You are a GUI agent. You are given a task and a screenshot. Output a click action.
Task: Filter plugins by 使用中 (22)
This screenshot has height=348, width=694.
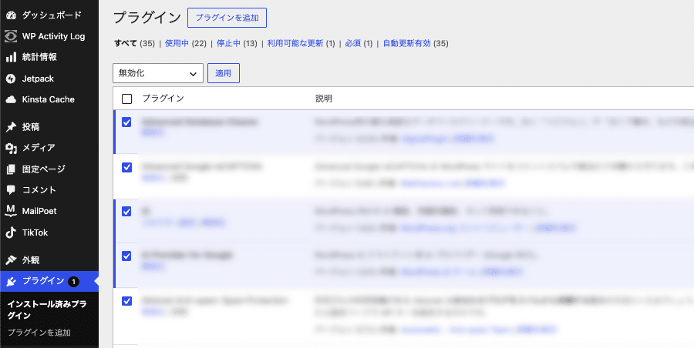(x=185, y=43)
